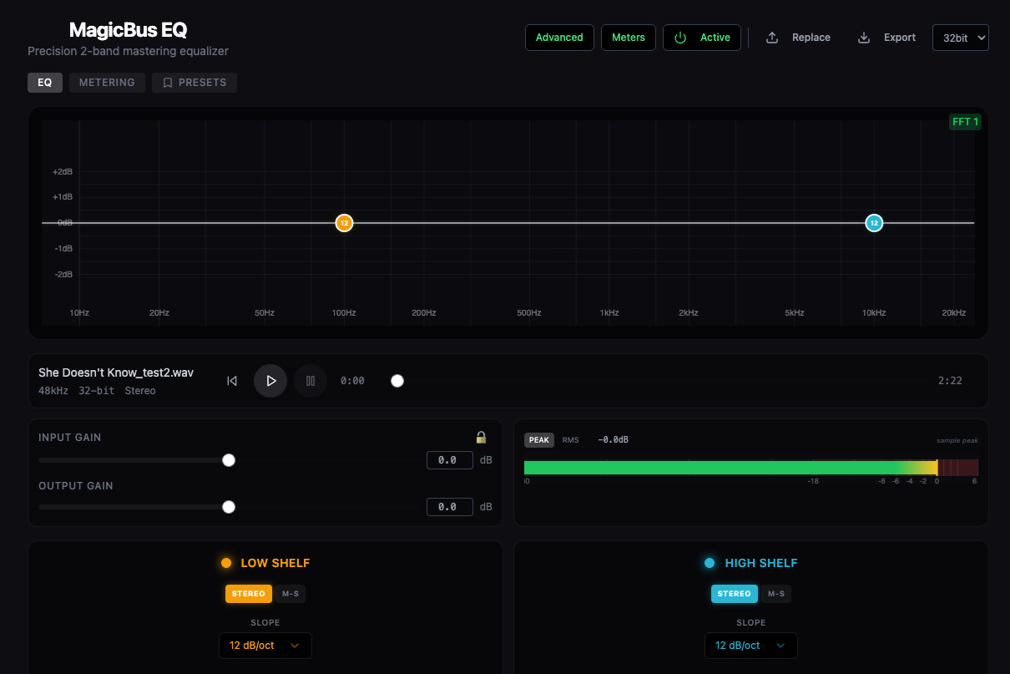Click the upload icon beside Replace
1010x674 pixels.
click(x=772, y=38)
